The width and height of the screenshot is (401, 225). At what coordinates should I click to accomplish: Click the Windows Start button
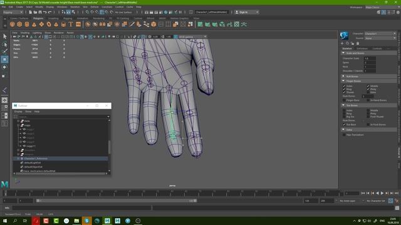5,221
